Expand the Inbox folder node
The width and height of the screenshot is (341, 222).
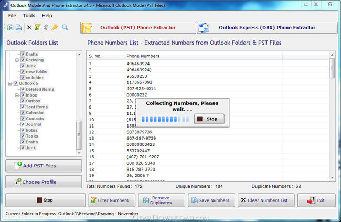point(17,95)
